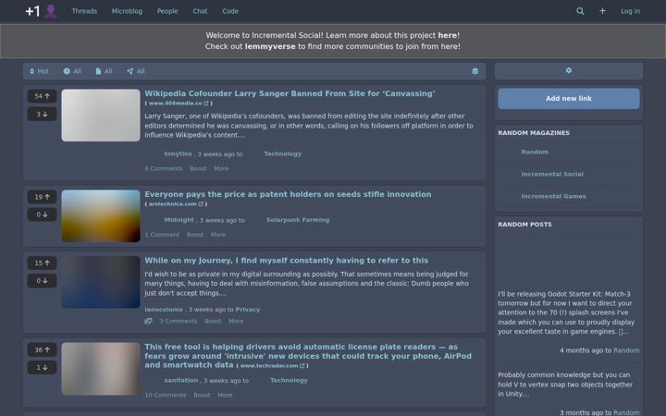Open the seed patent post thumbnail
This screenshot has height=416, width=666.
point(101,216)
